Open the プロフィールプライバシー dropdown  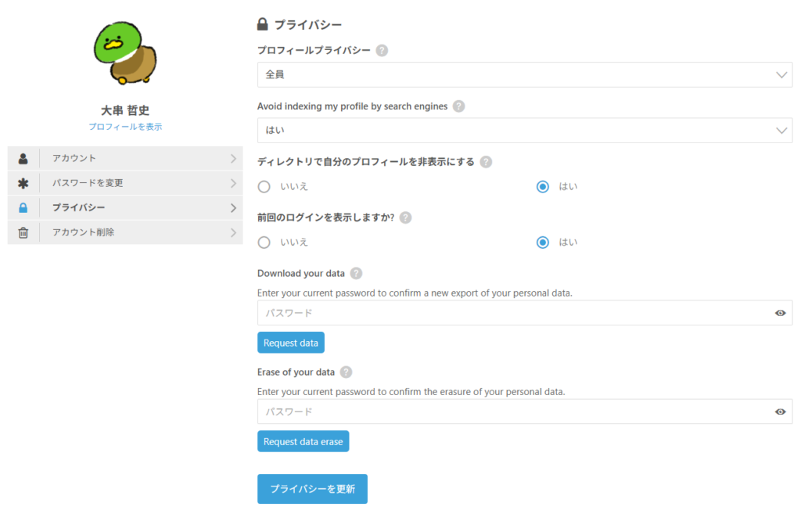coord(524,75)
